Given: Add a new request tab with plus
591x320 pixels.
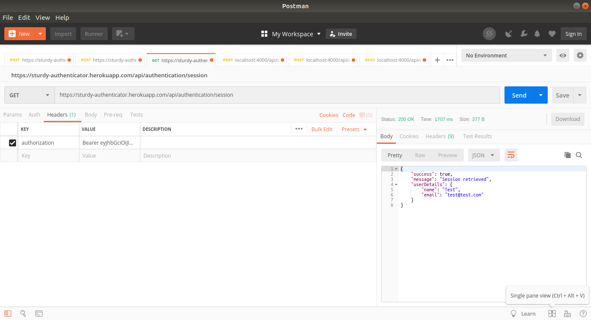Looking at the screenshot, I should pyautogui.click(x=437, y=60).
